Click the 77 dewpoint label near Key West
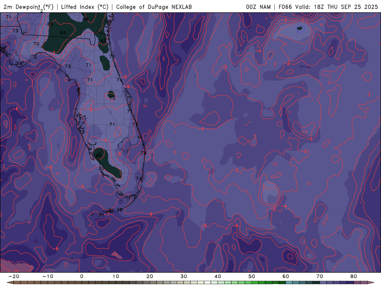The height and width of the screenshot is (285, 381). point(101,215)
